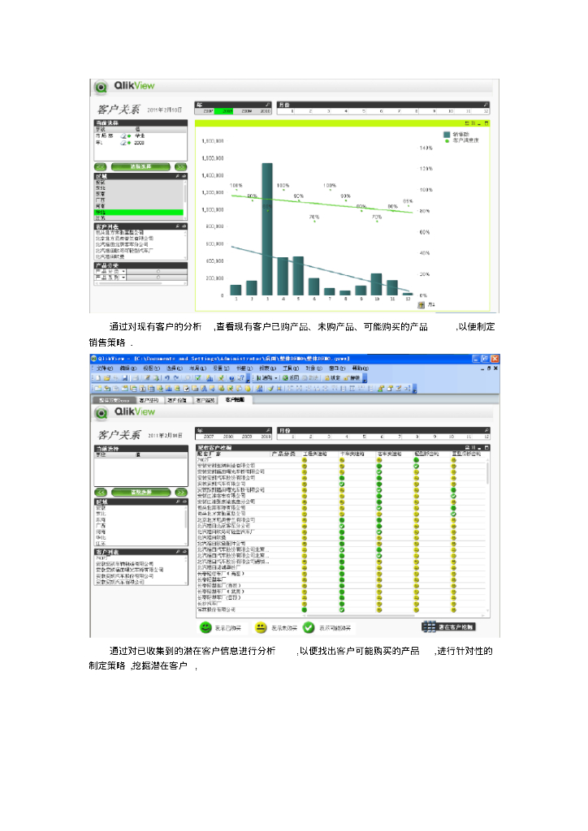Open the 选择 menu in the QlikView window
Image resolution: width=588 pixels, height=831 pixels.
click(175, 368)
